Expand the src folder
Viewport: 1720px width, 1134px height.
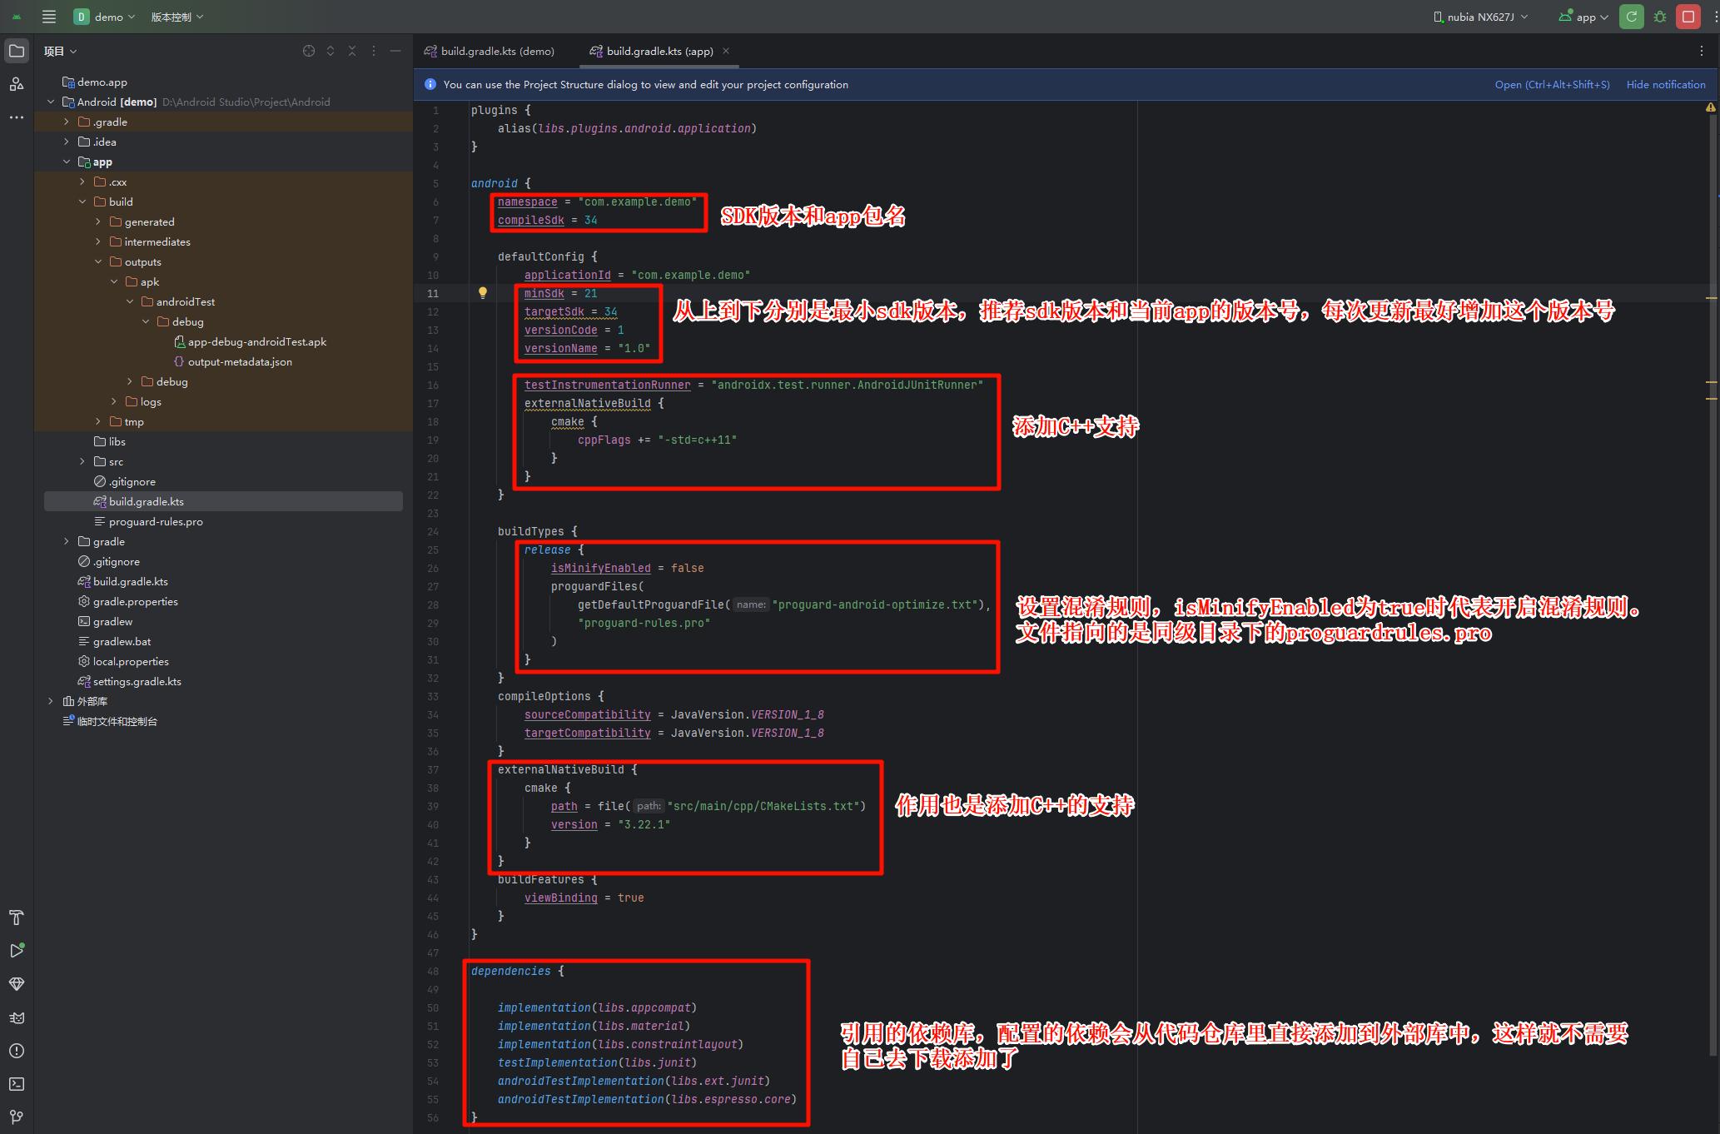(82, 461)
